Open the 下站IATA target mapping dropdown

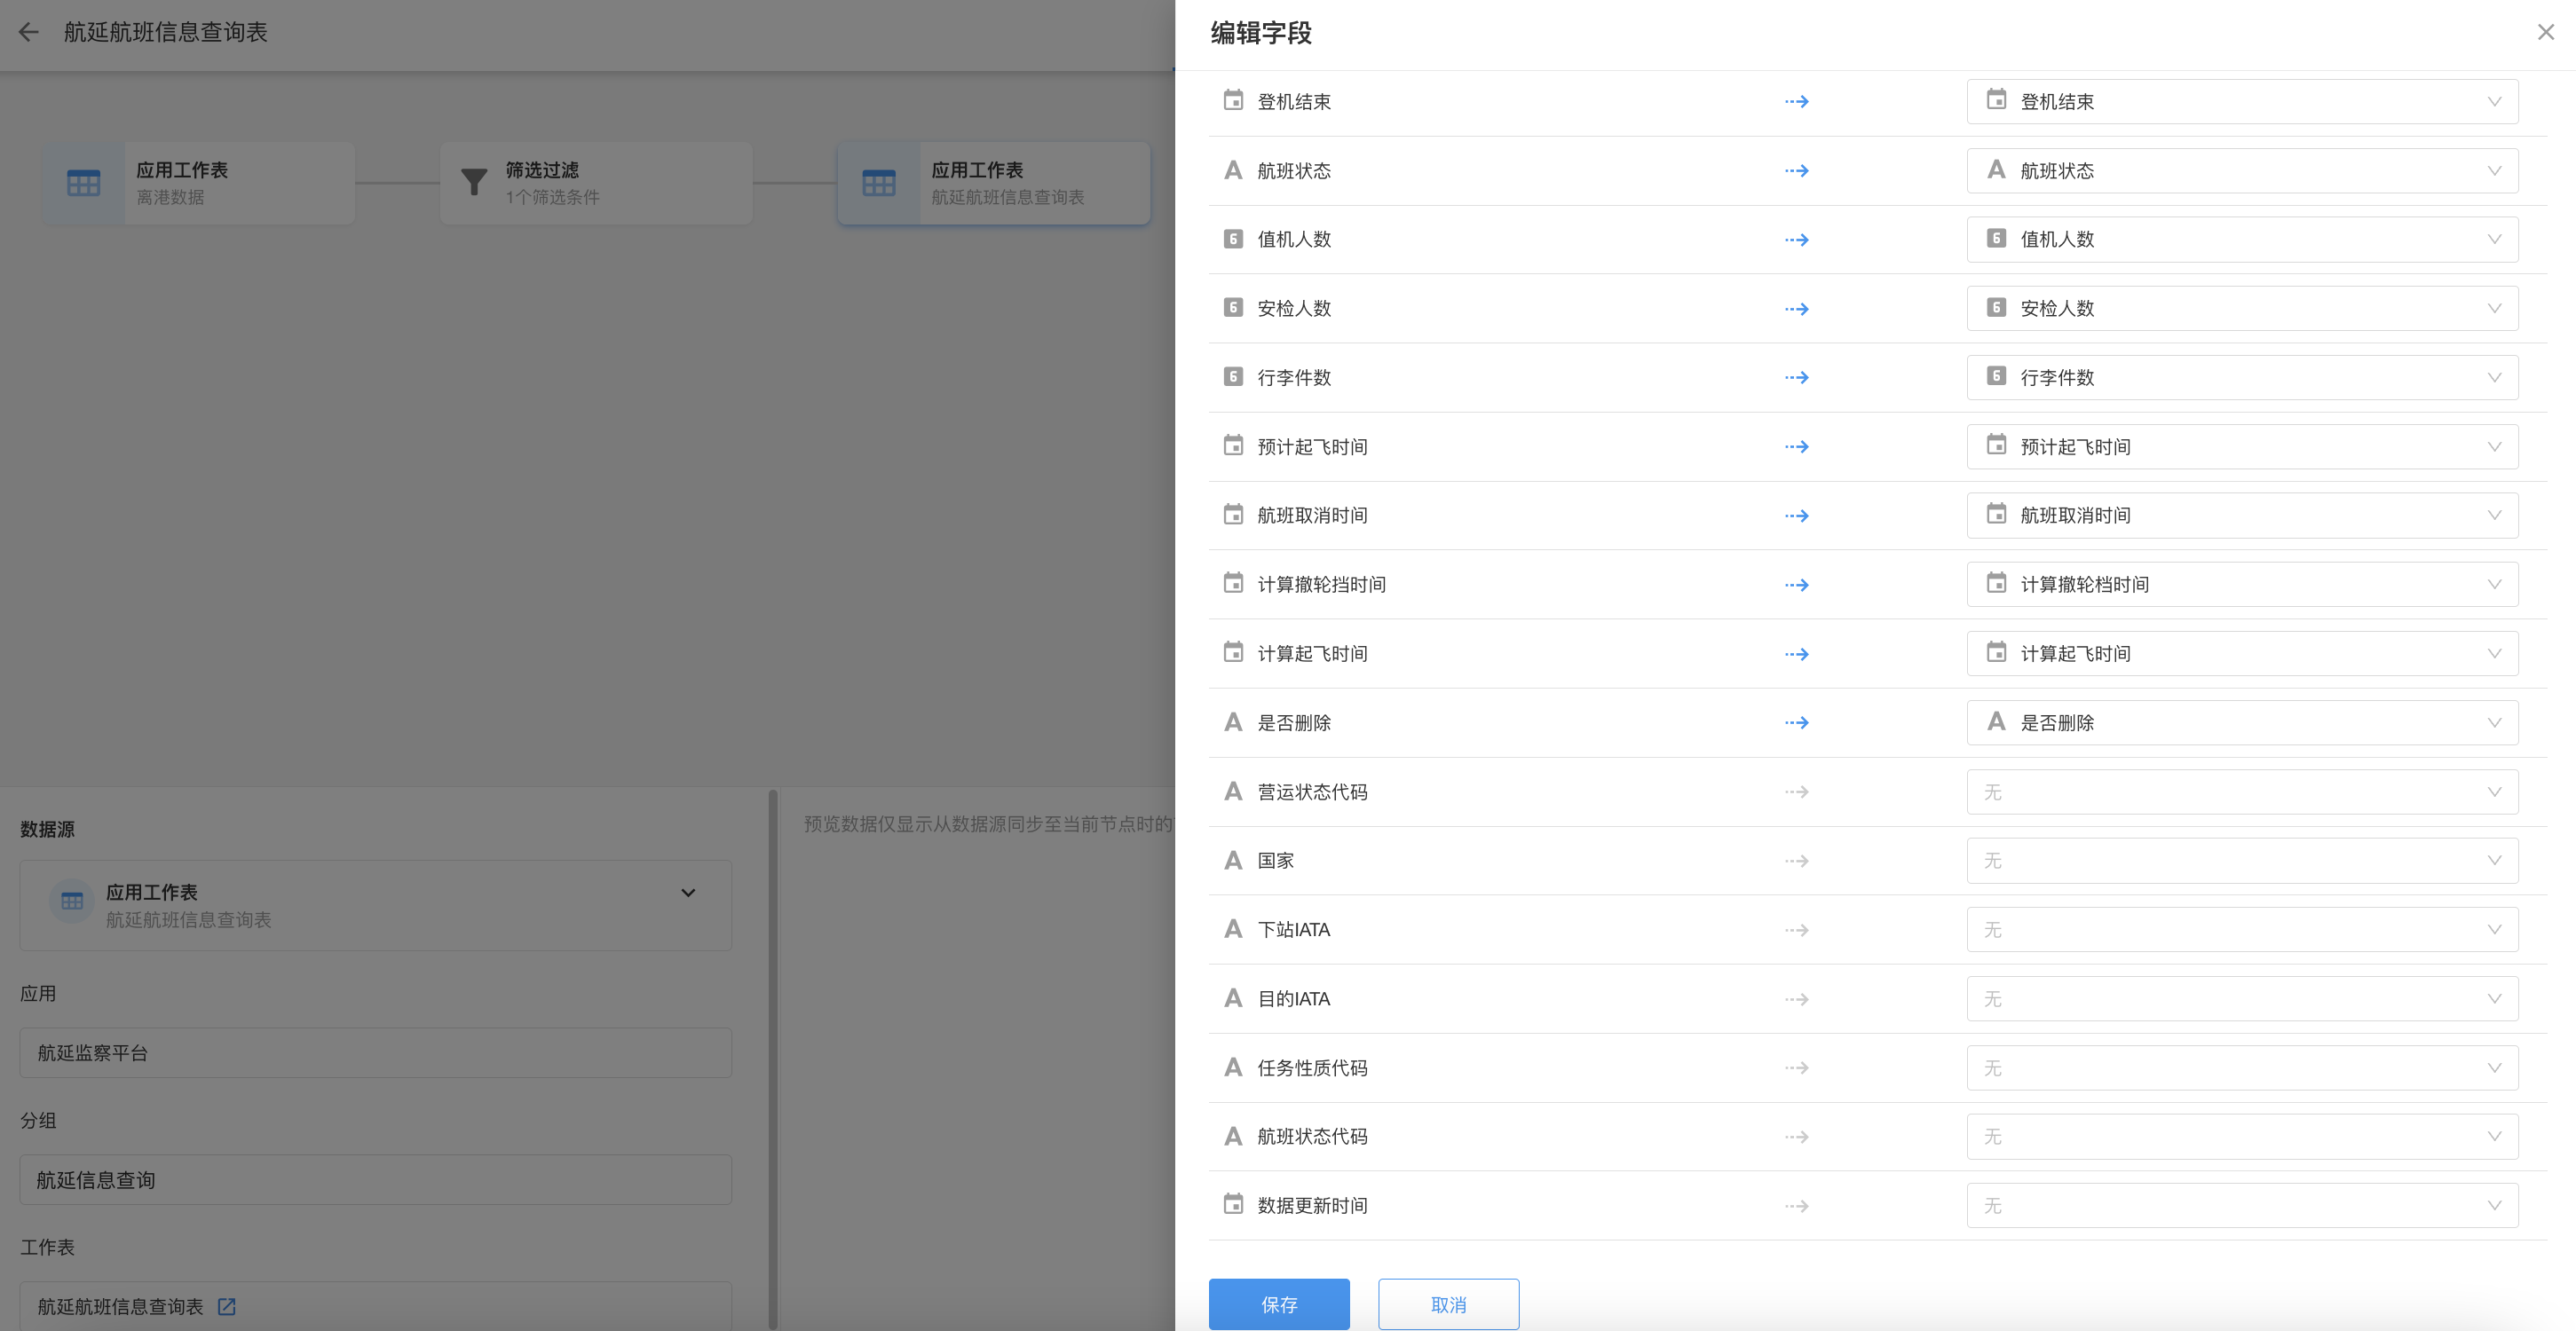(2241, 929)
